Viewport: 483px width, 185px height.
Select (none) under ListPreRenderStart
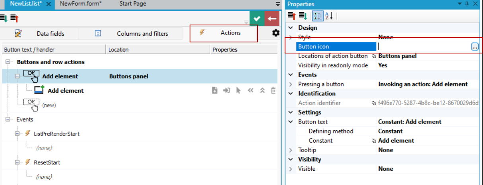point(44,148)
